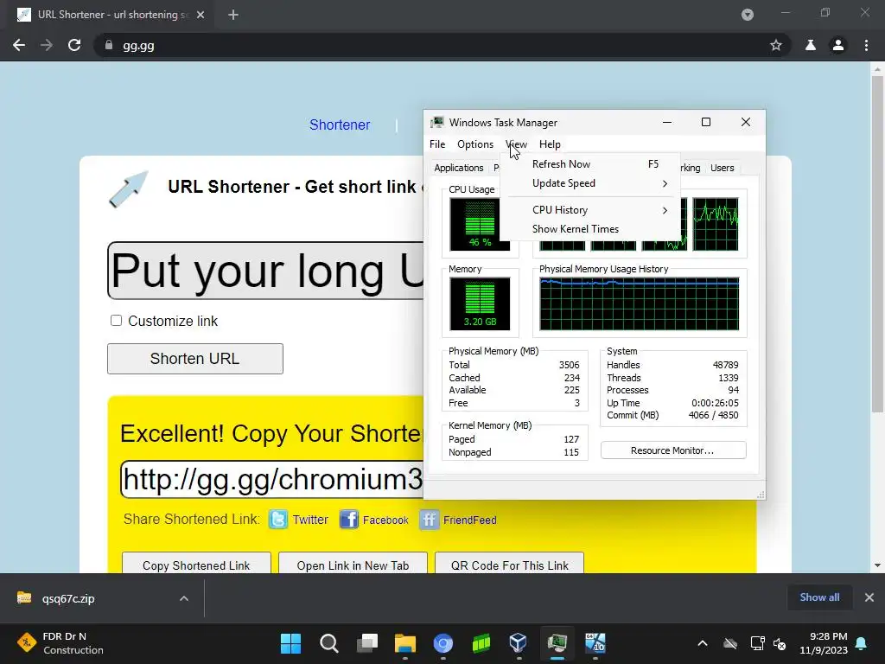Image resolution: width=885 pixels, height=664 pixels.
Task: Close the downloads bar
Action: click(869, 597)
